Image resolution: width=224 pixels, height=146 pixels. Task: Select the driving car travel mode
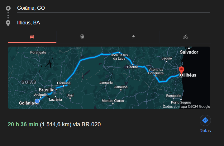(x=32, y=37)
